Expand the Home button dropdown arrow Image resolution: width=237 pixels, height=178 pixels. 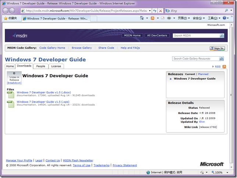[x=147, y=18]
